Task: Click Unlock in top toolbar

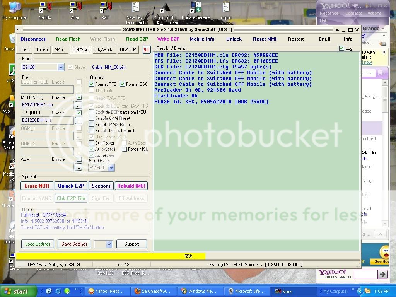Action: [234, 39]
